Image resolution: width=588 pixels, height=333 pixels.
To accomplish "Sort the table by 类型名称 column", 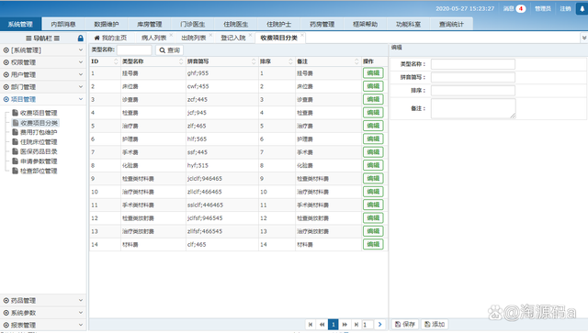I will pyautogui.click(x=181, y=61).
